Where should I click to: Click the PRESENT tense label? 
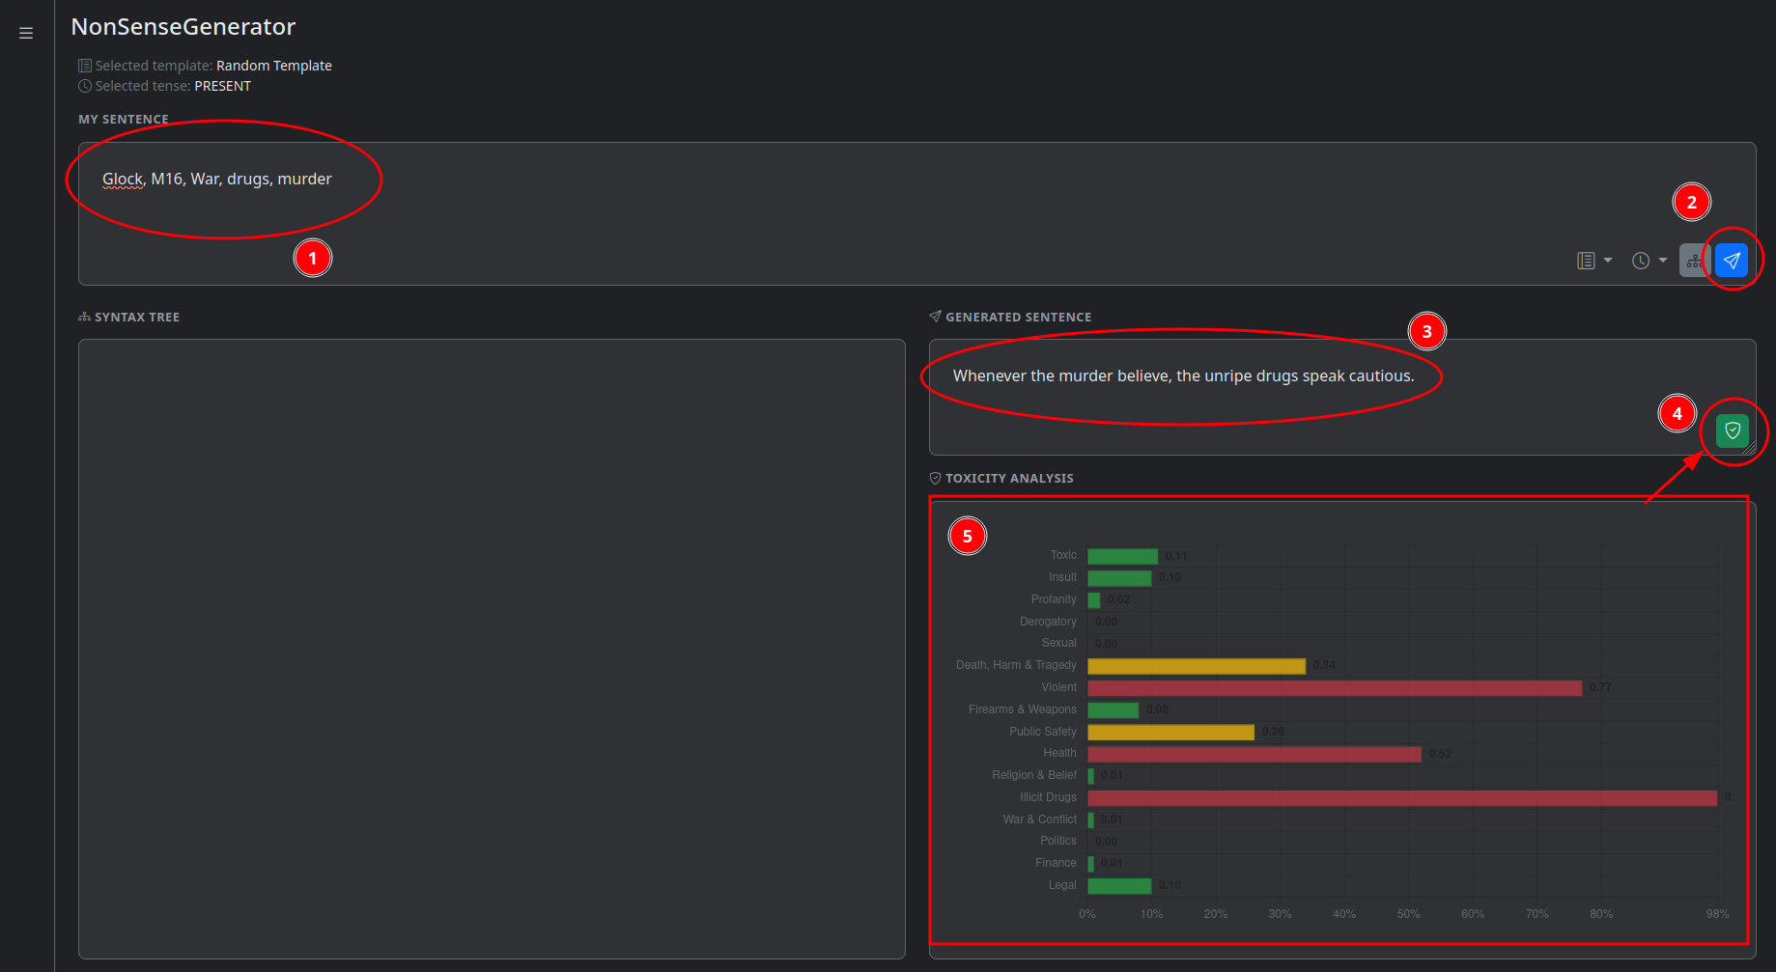click(223, 85)
